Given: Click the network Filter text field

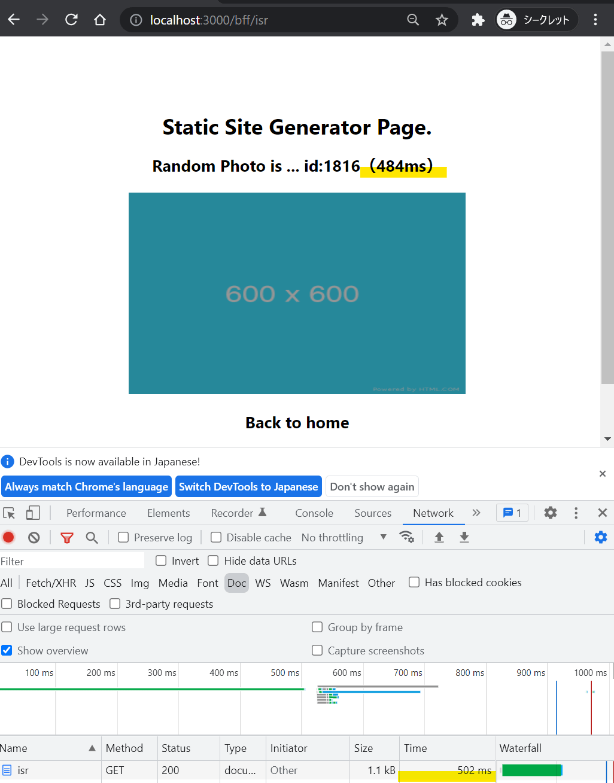Looking at the screenshot, I should (72, 561).
